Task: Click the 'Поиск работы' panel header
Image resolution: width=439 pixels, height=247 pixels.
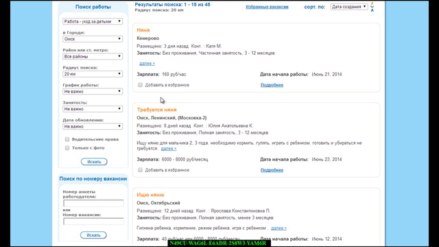Action: (x=93, y=7)
